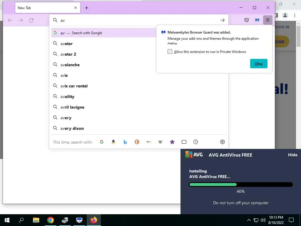Search this time with DuckDuckGo icon
This screenshot has width=301, height=226.
137,142
